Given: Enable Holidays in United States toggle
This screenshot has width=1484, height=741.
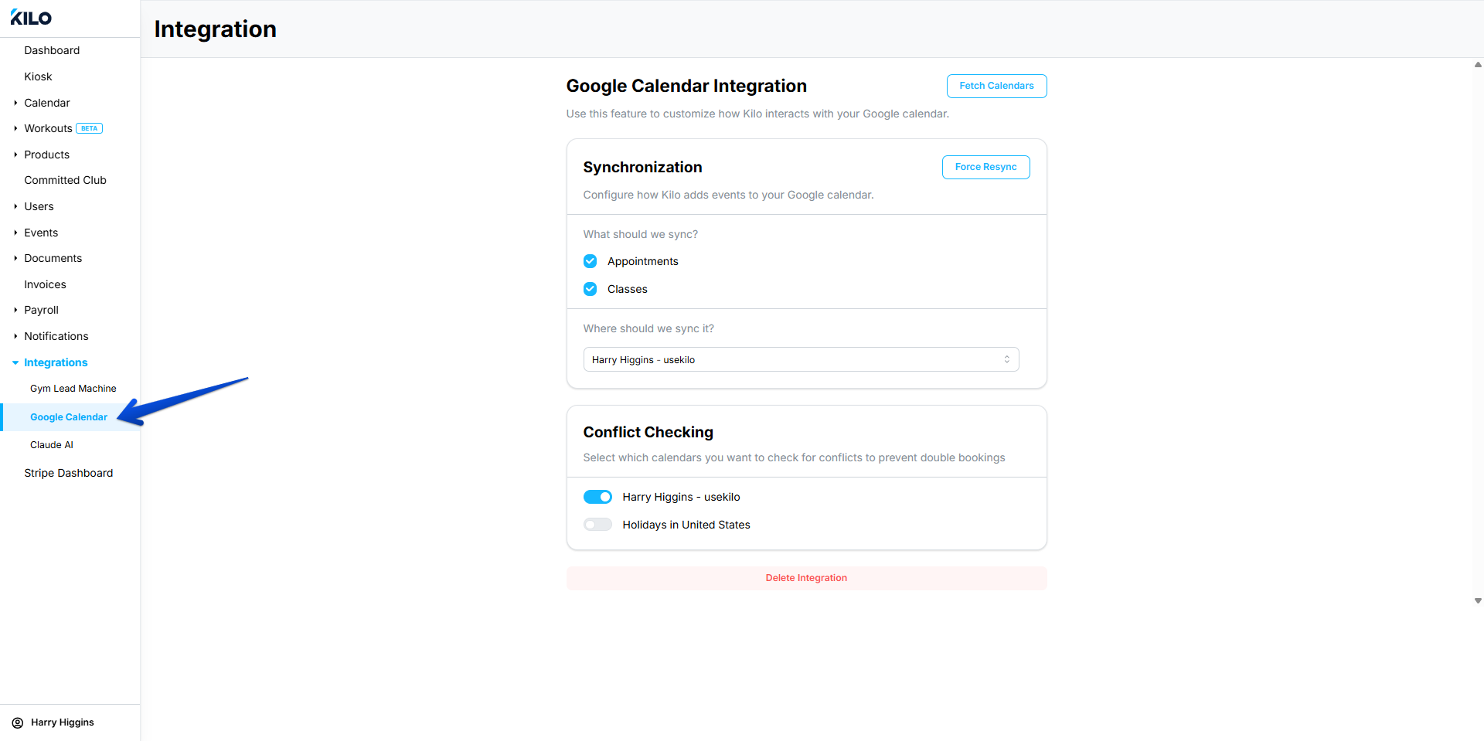Looking at the screenshot, I should (597, 525).
